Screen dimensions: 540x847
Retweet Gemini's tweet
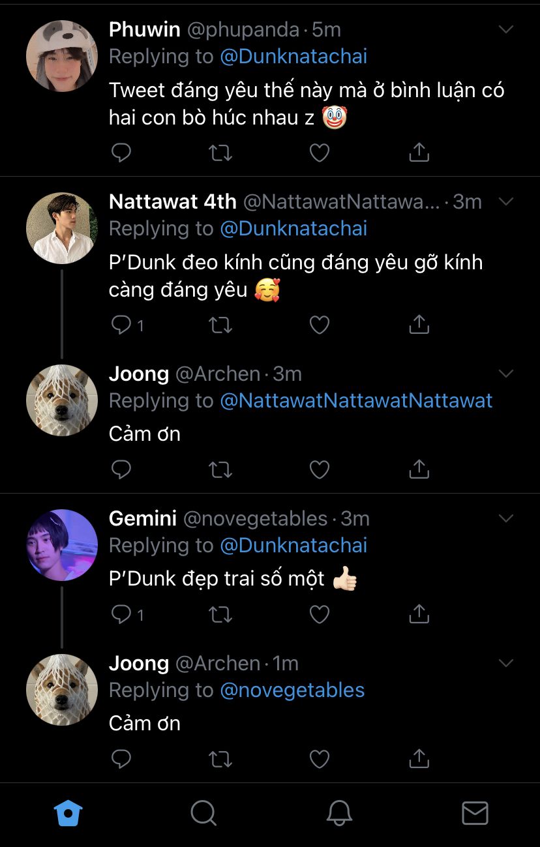220,614
